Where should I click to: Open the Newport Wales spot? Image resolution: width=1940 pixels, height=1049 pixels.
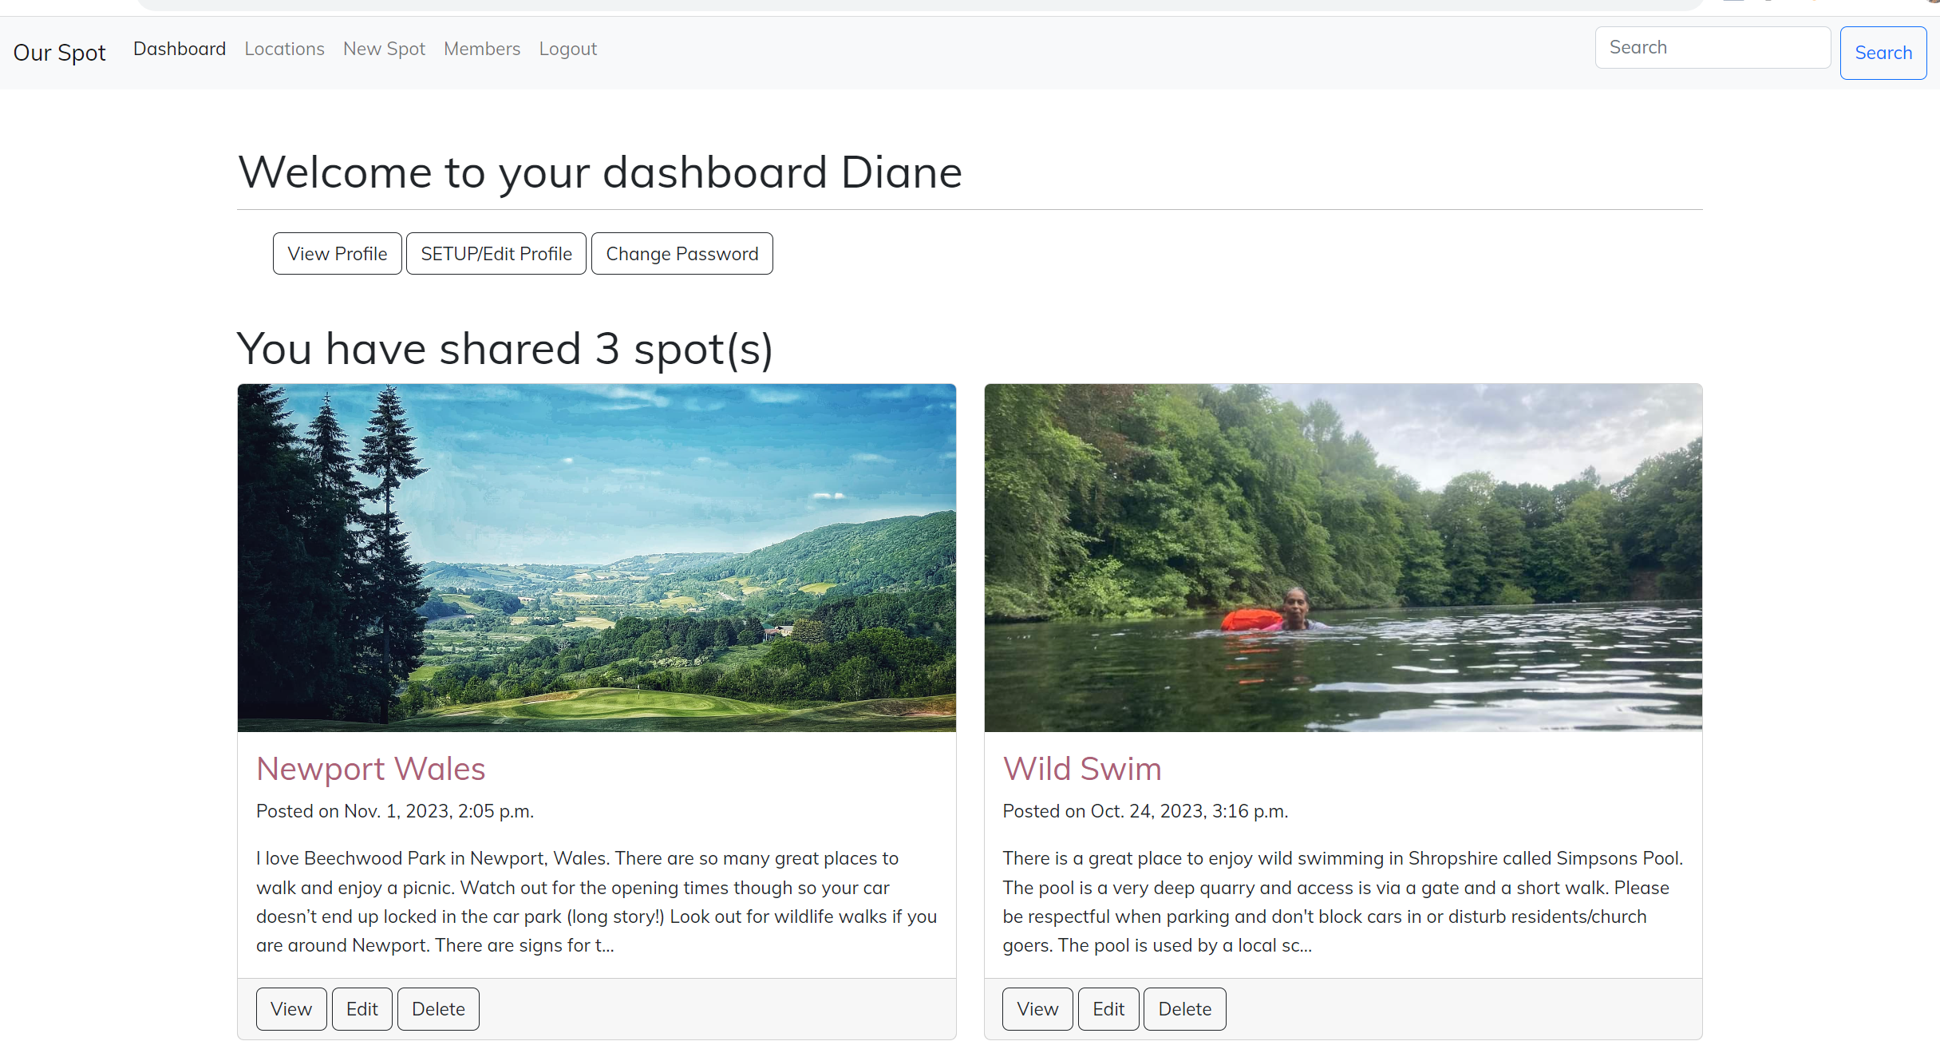coord(370,769)
